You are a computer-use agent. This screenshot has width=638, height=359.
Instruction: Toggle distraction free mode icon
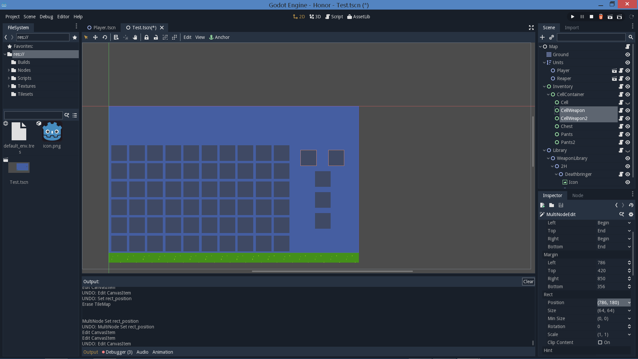pyautogui.click(x=531, y=28)
